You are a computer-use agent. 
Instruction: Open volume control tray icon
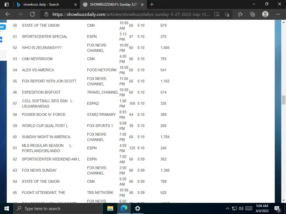241,208
